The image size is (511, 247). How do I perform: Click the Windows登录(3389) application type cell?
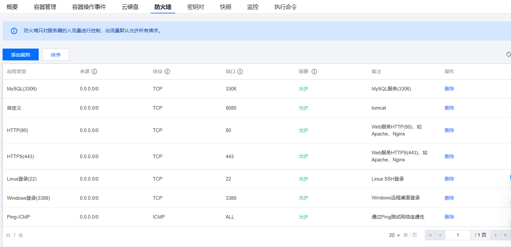click(x=28, y=198)
